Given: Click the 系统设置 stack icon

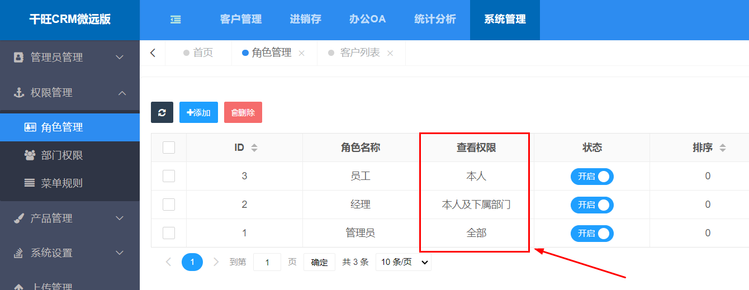Looking at the screenshot, I should [19, 253].
